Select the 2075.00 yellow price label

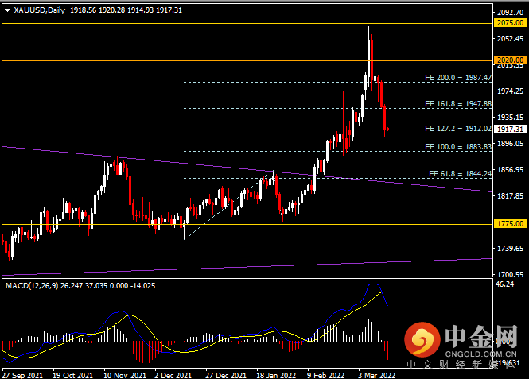(511, 23)
